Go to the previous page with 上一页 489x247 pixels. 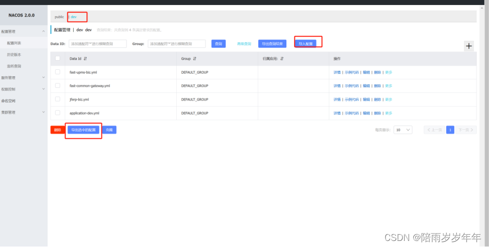434,130
